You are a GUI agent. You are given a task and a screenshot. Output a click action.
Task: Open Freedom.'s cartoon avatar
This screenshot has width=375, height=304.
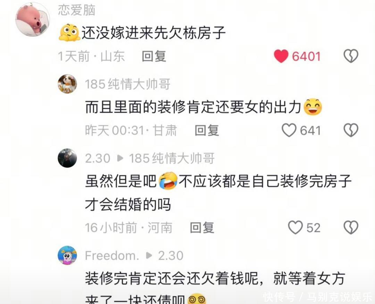coord(67,255)
